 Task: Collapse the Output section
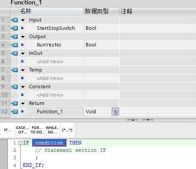[x=23, y=37]
